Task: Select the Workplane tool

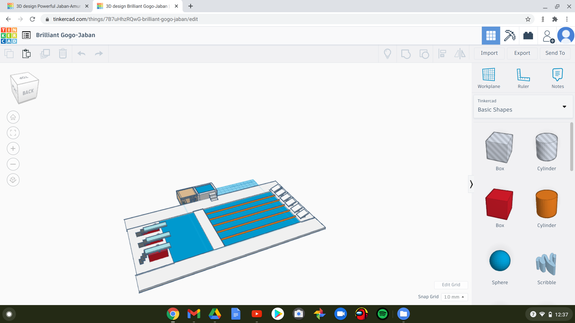Action: coord(489,78)
